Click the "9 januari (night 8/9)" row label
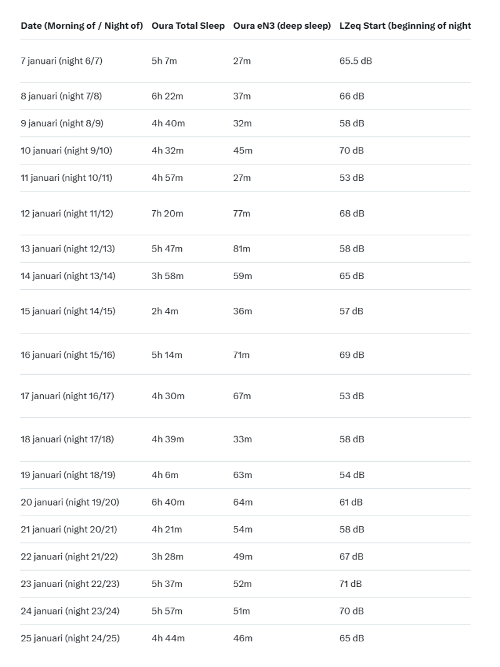The height and width of the screenshot is (667, 500). click(62, 123)
